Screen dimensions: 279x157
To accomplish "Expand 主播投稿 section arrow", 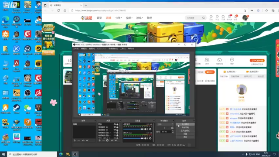I will 236,72.
